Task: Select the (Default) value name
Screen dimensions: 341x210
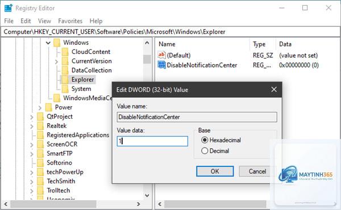Action: (178, 56)
